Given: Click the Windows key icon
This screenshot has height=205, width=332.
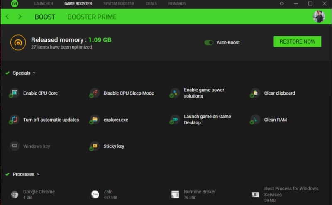Looking at the screenshot, I should (x=14, y=146).
